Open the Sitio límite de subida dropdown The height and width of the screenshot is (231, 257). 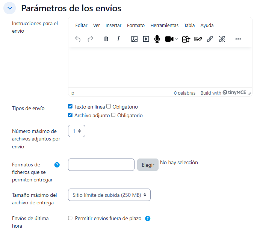click(109, 195)
